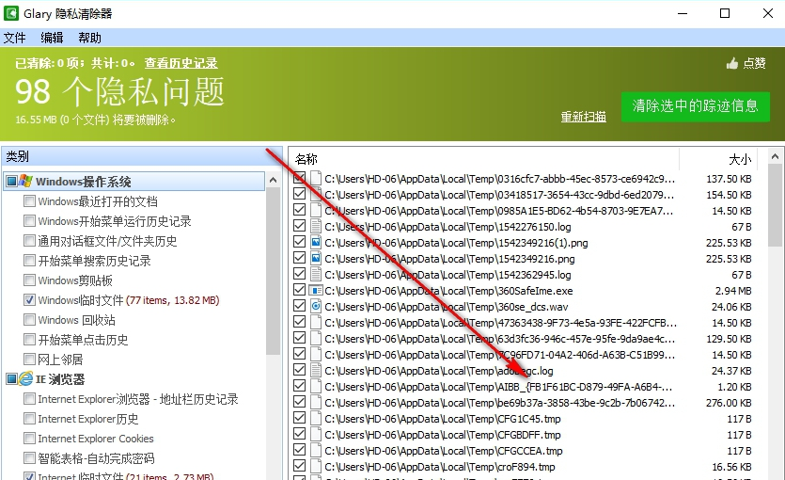
Task: Click the 1542276150.log file icon
Action: [315, 227]
